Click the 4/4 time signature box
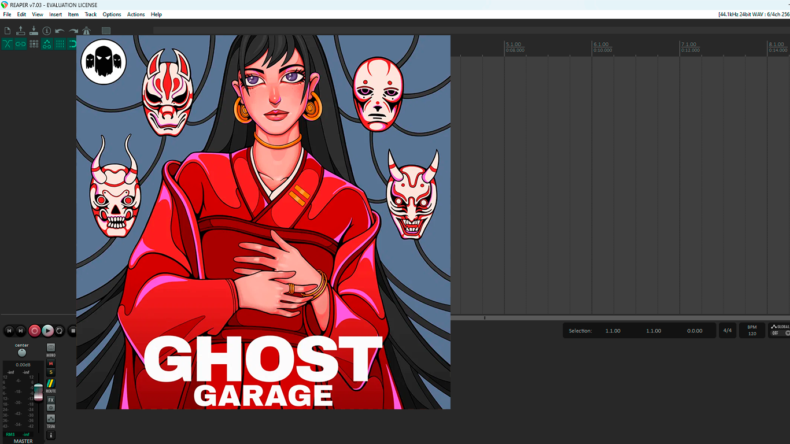 (728, 331)
